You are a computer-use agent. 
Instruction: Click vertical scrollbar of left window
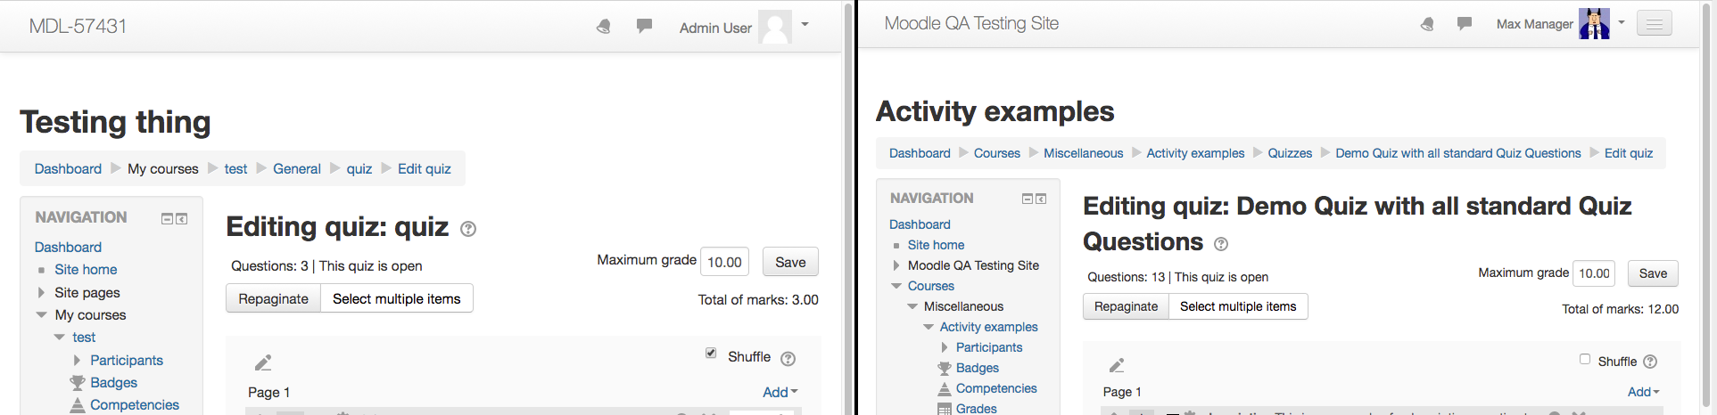(848, 207)
